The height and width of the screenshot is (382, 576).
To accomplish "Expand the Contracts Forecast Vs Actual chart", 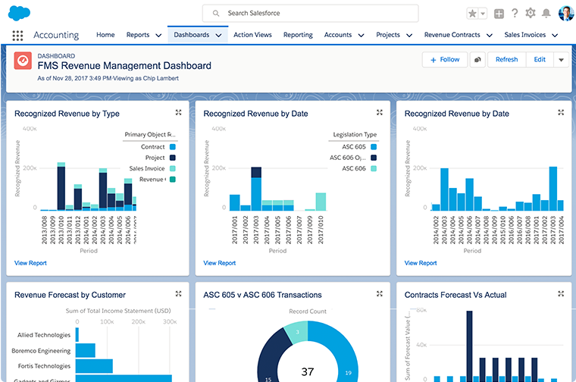I will [561, 294].
